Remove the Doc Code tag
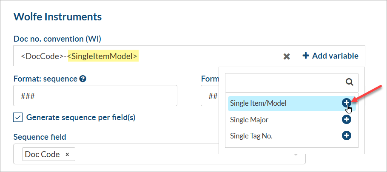This screenshot has width=387, height=172. click(x=67, y=155)
